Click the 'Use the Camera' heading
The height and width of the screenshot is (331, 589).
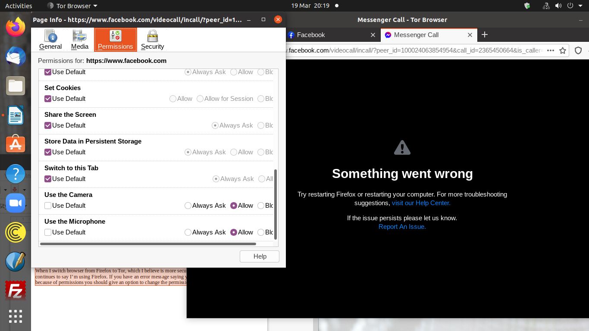point(68,195)
